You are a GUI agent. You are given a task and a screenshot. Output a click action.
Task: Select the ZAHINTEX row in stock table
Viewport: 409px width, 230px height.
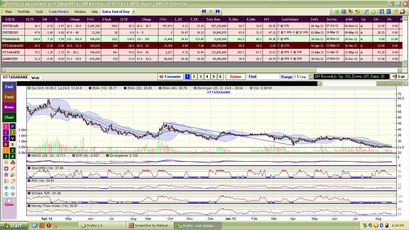(201, 59)
